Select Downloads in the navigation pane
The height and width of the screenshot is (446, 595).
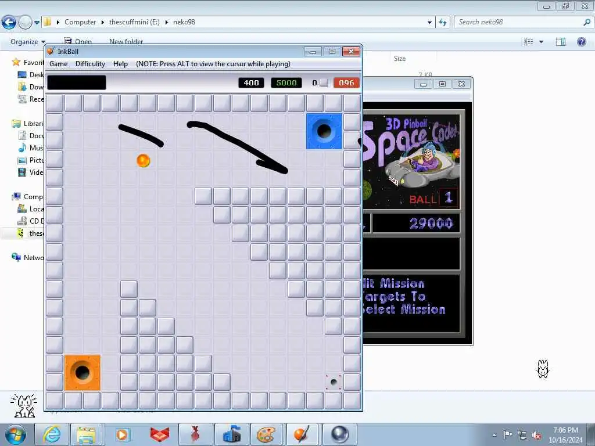coord(31,87)
